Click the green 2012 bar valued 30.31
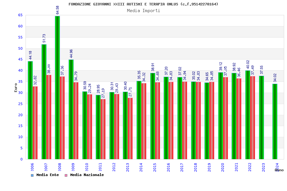 112,125
